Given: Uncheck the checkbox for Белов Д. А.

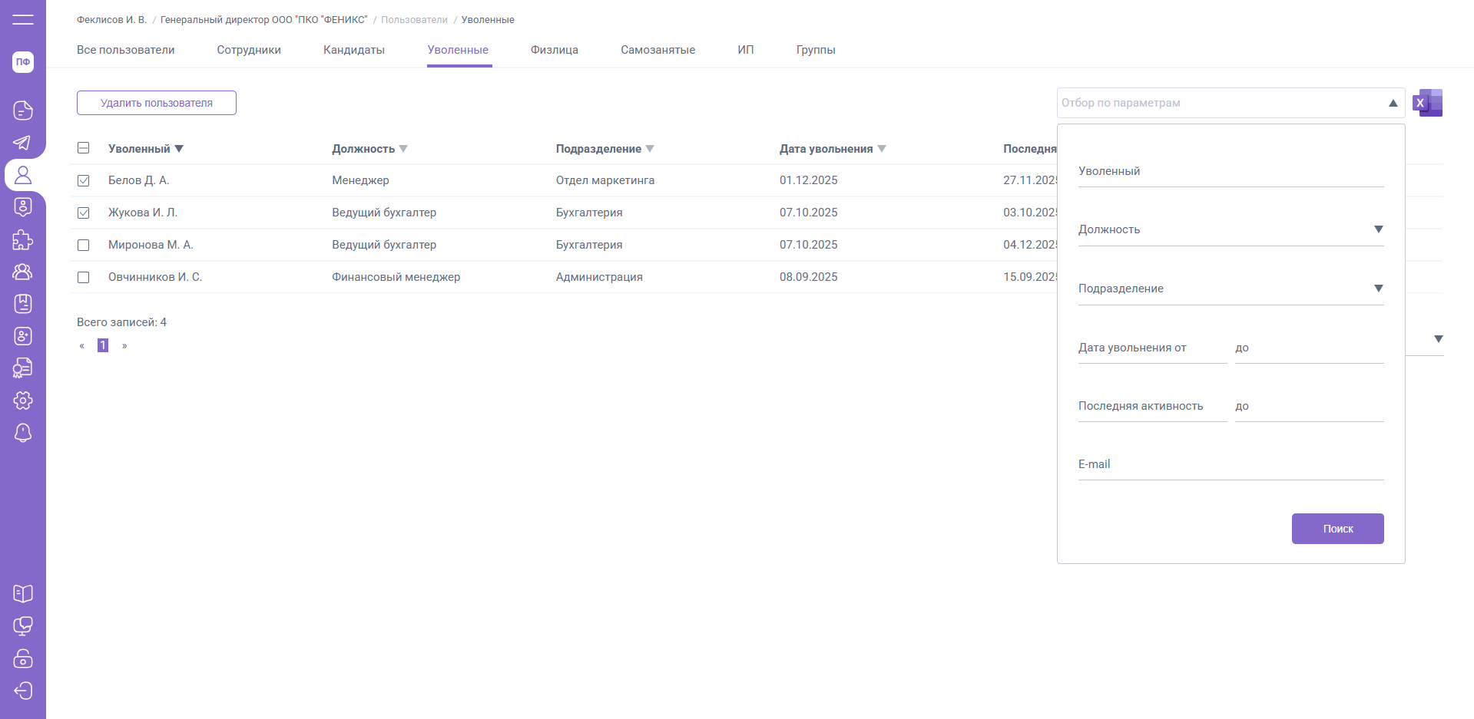Looking at the screenshot, I should coord(84,181).
